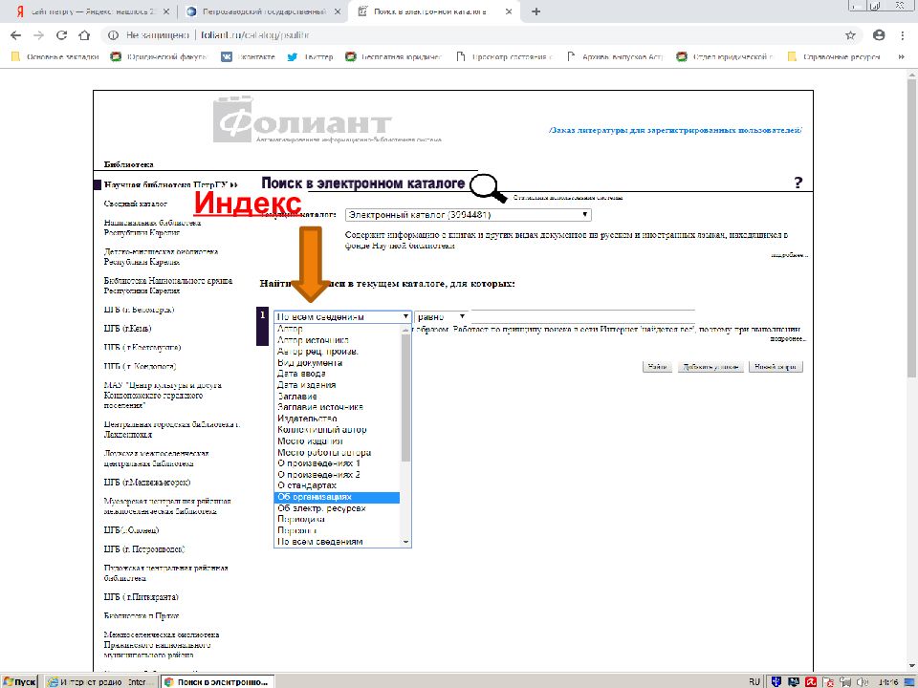Open the Windows Пуск start button
Image resolution: width=918 pixels, height=688 pixels.
tap(20, 681)
